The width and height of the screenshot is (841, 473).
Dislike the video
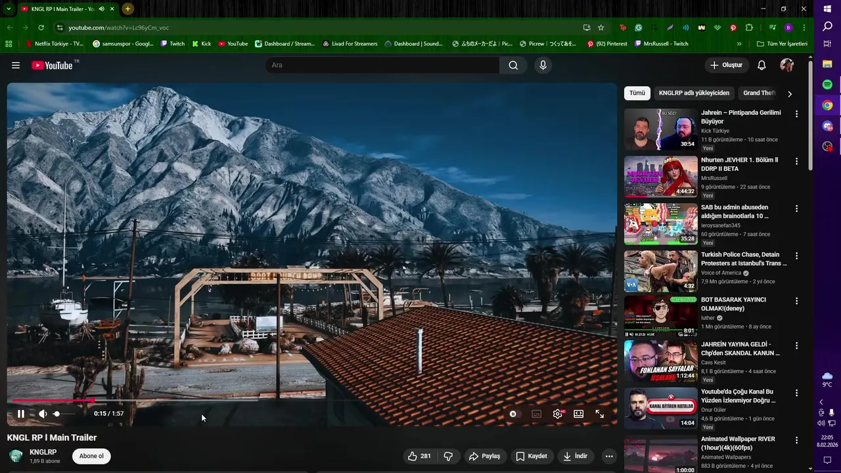[448, 456]
